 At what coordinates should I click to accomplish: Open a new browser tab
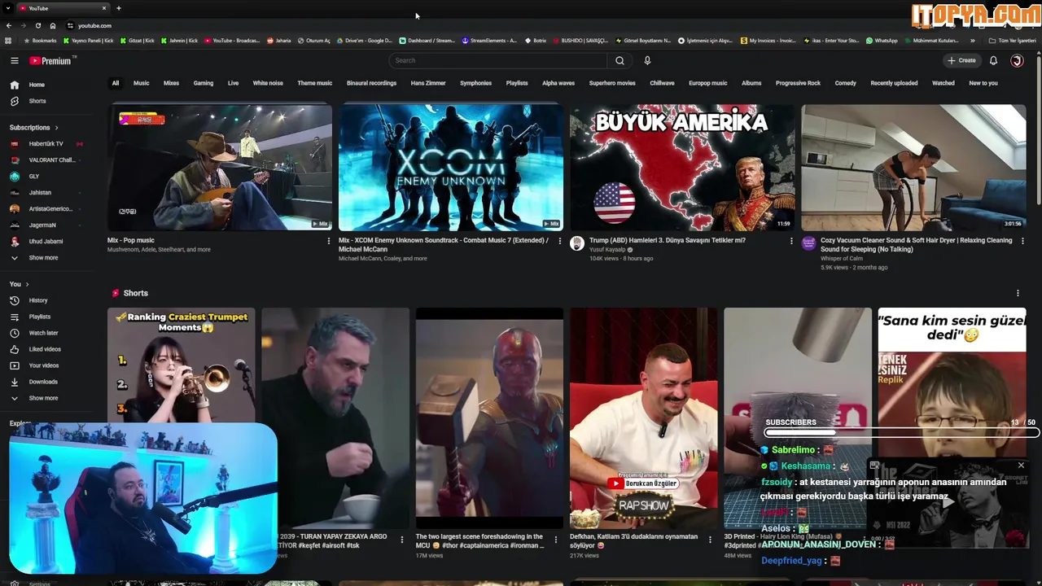coord(119,8)
